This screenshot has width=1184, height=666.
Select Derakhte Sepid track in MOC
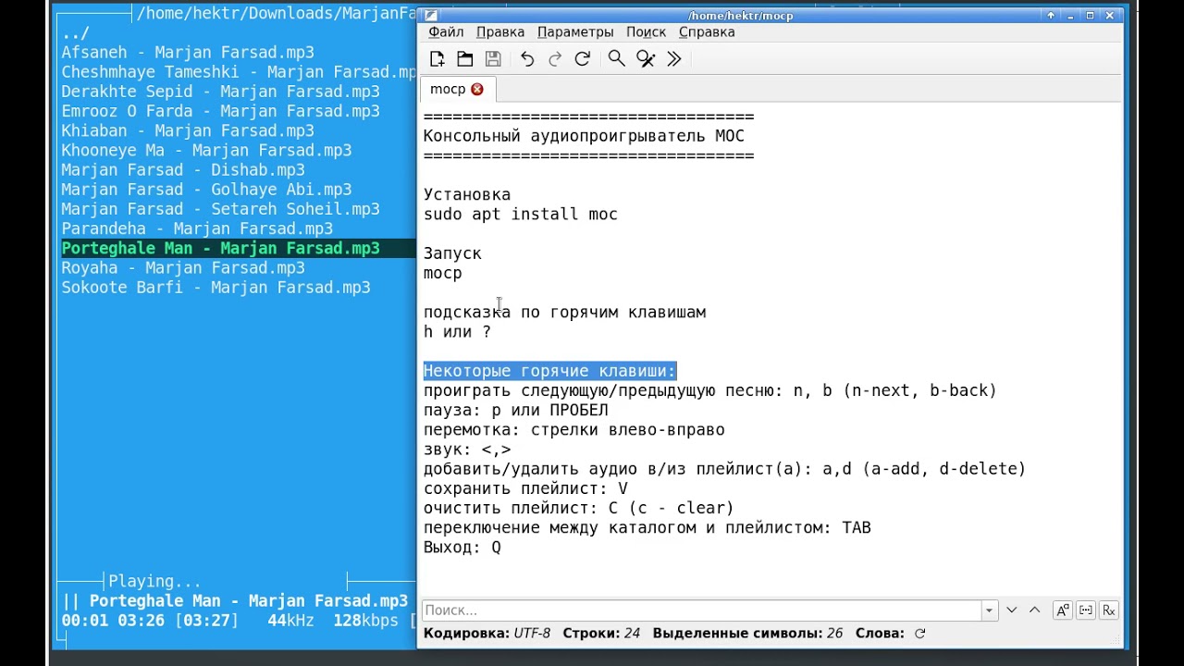point(220,92)
